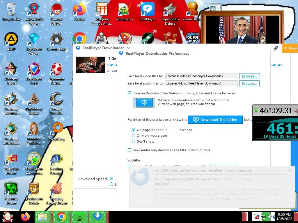Click the Download This Video button
The width and height of the screenshot is (298, 223).
[215, 120]
